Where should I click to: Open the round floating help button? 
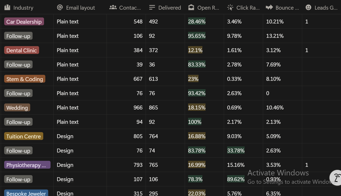(x=336, y=177)
